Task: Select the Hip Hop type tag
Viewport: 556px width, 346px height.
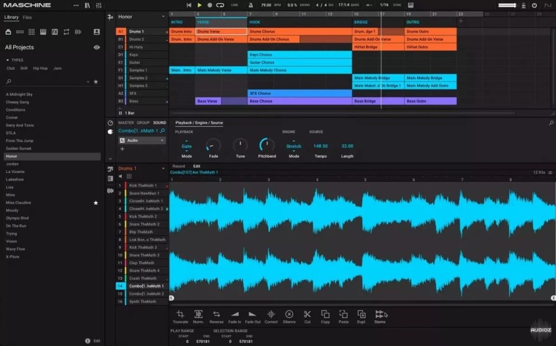Action: (x=40, y=68)
